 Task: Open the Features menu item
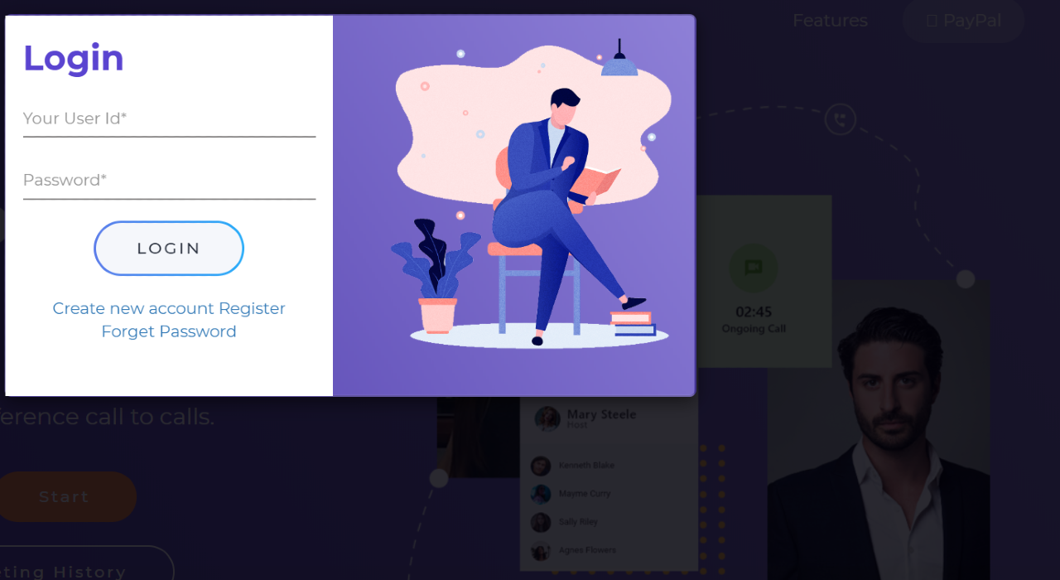point(830,21)
